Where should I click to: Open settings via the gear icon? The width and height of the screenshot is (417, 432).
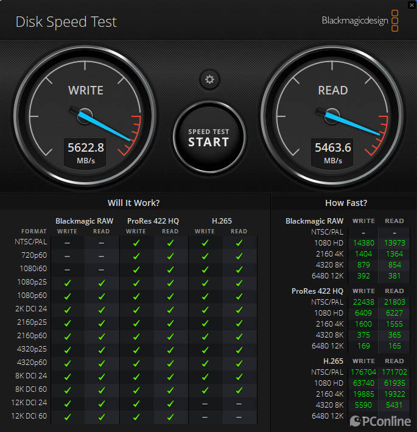click(x=209, y=79)
